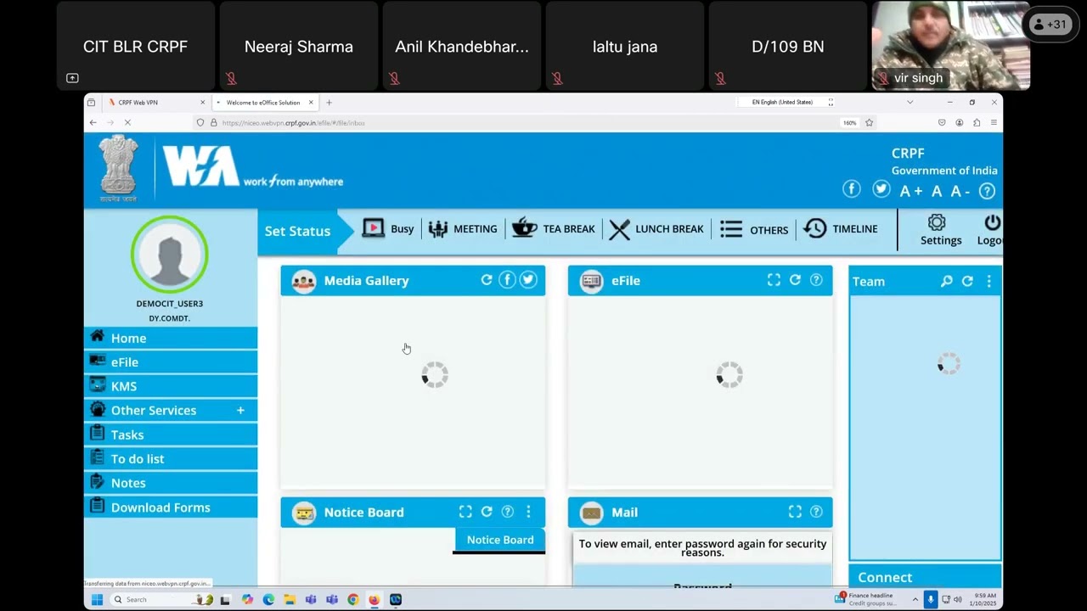Click the Facebook icon in the header banner

tap(852, 189)
